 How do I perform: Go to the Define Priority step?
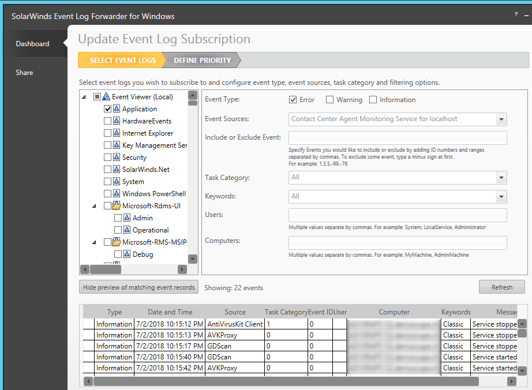(202, 61)
